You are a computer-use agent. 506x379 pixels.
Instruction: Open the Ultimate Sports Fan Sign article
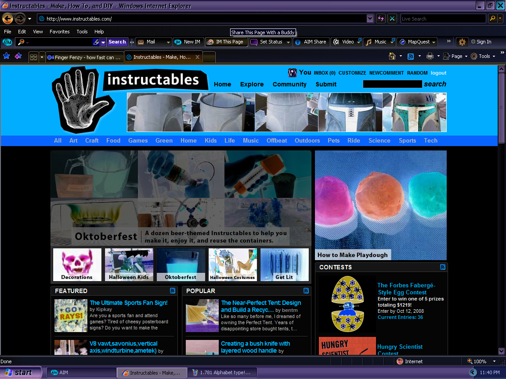pos(128,303)
